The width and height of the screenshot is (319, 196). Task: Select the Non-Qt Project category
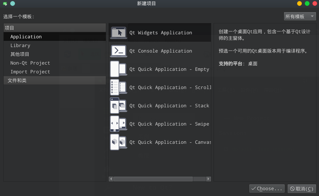30,63
